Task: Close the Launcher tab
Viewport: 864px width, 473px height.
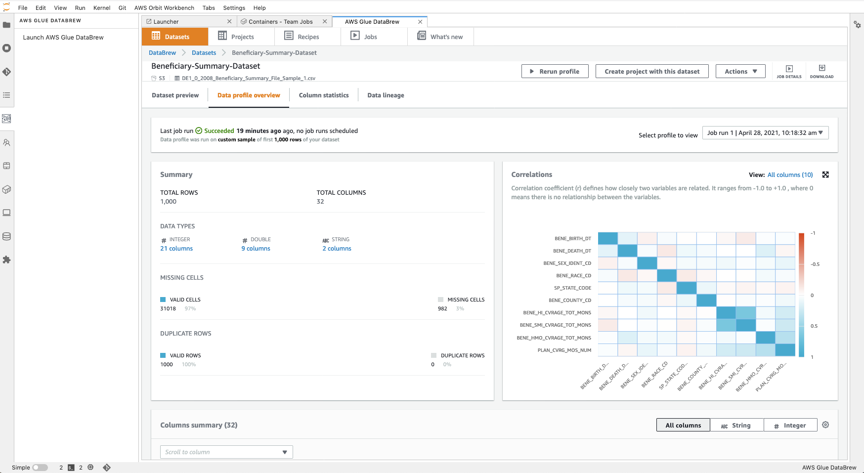Action: click(x=229, y=22)
